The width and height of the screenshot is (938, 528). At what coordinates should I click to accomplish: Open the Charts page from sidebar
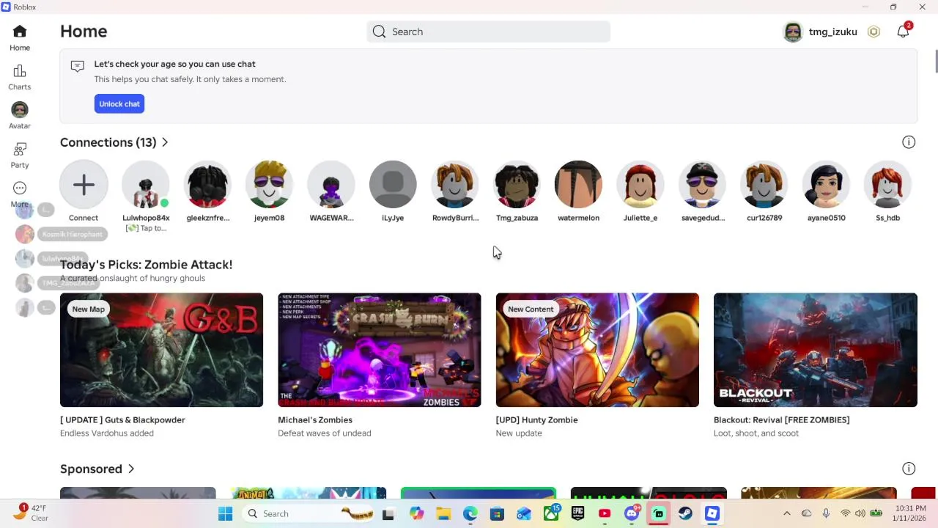[20, 77]
